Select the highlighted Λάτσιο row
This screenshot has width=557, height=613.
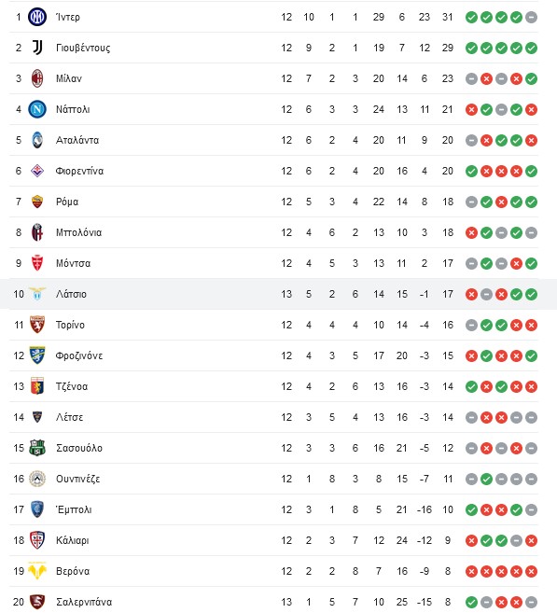278,294
